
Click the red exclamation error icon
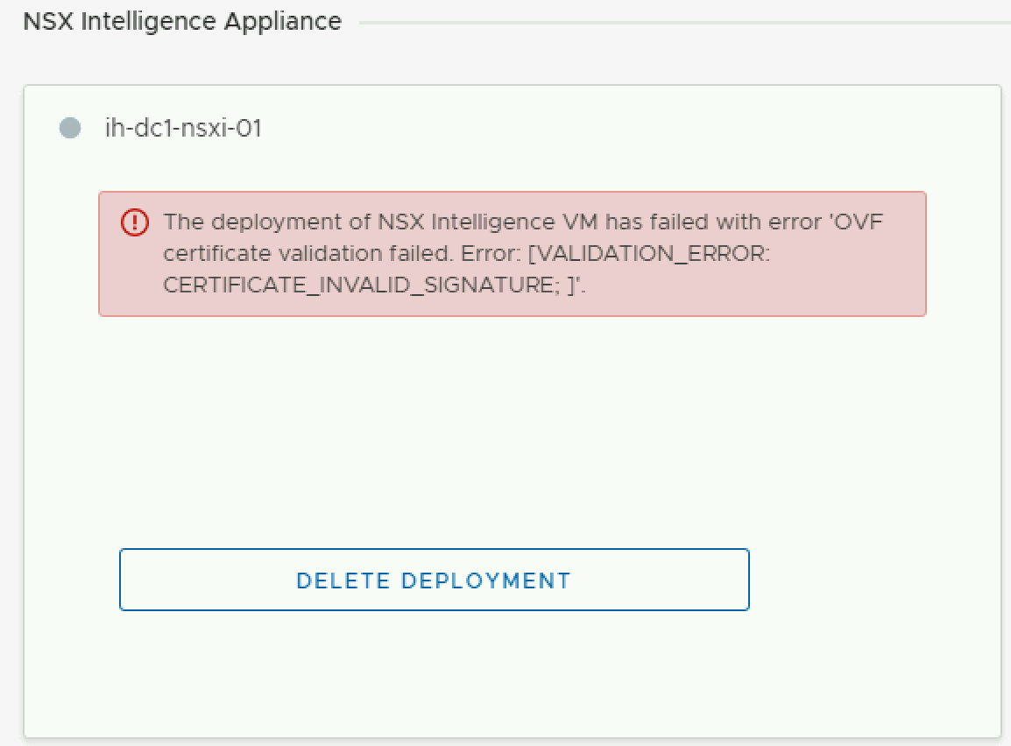[x=135, y=222]
